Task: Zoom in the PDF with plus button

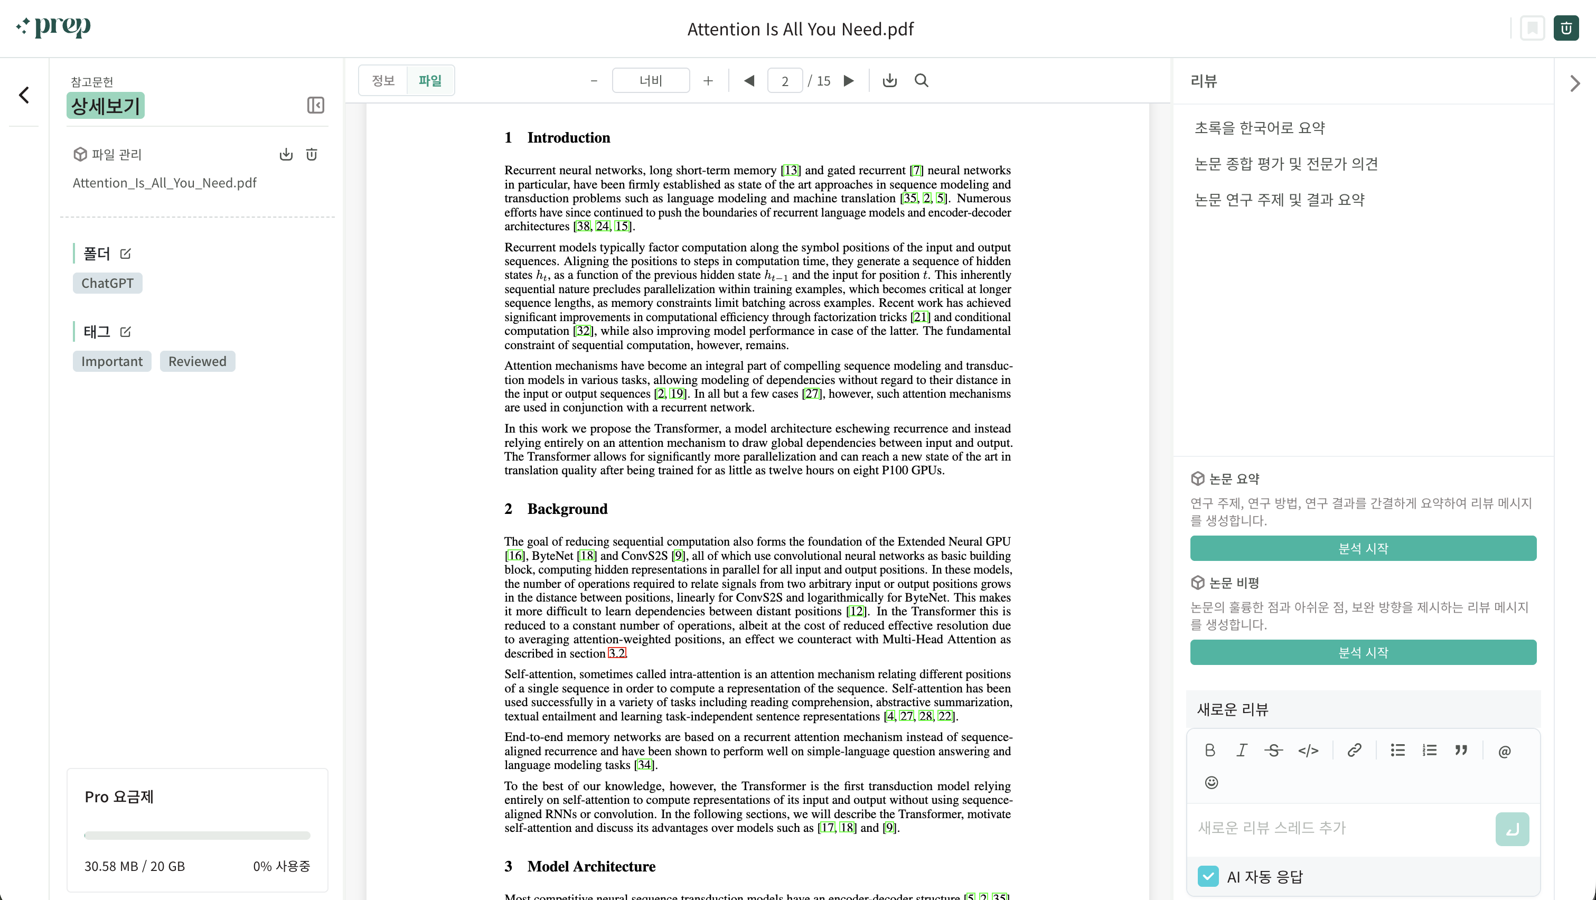Action: pyautogui.click(x=708, y=80)
